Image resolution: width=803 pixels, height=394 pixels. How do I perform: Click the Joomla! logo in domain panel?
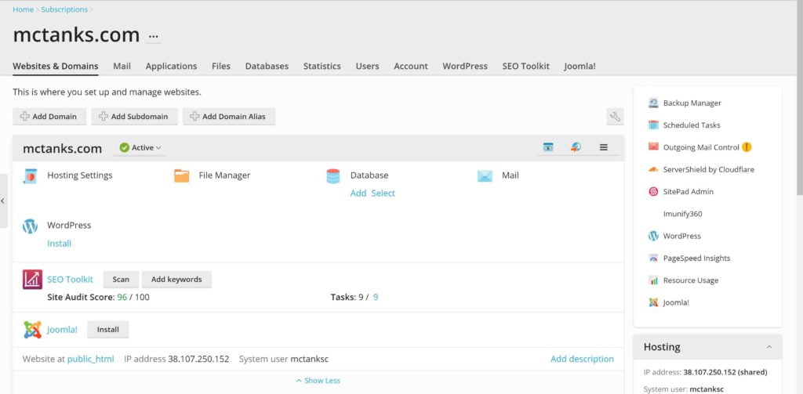32,330
